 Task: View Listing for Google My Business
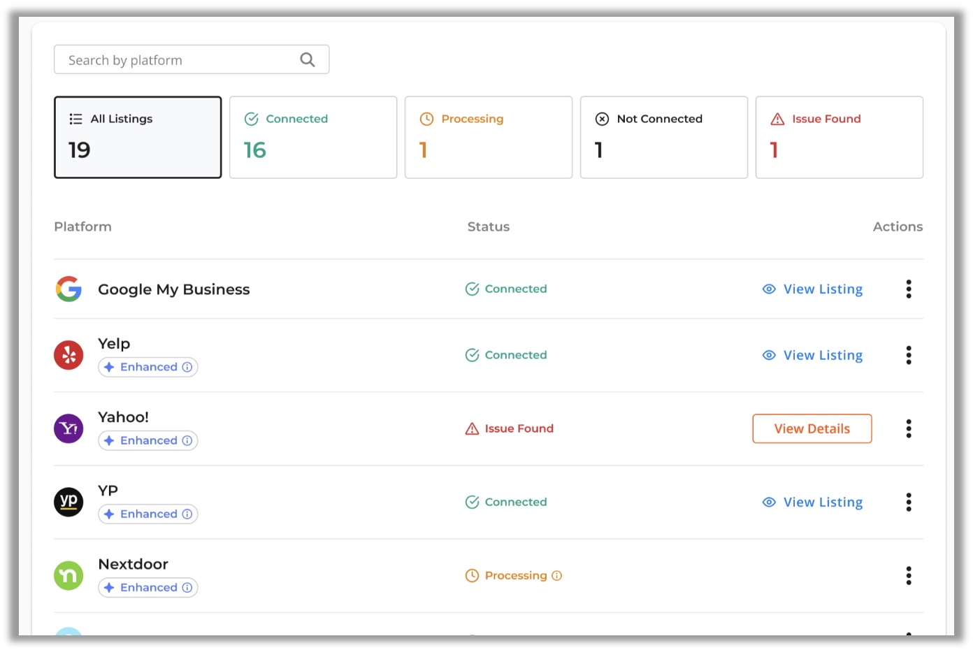812,289
